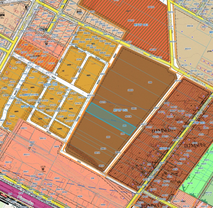Click parcel 263/31 in the beige area

(188, 49)
